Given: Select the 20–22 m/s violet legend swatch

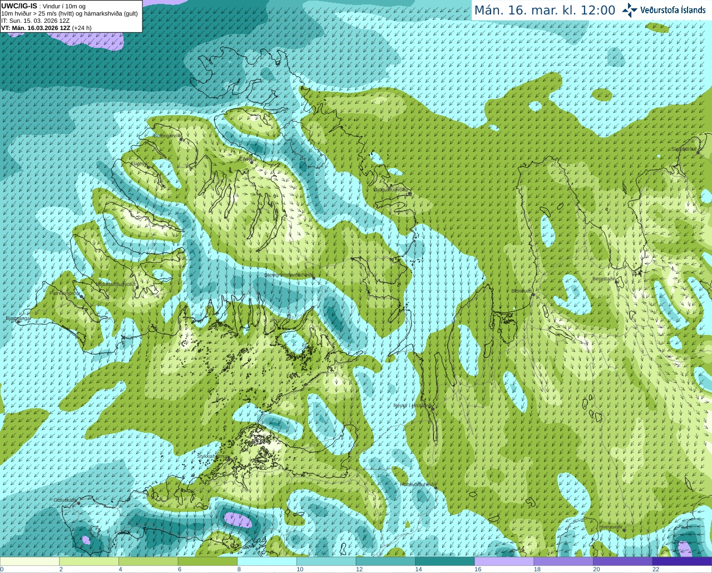Looking at the screenshot, I should 622,561.
